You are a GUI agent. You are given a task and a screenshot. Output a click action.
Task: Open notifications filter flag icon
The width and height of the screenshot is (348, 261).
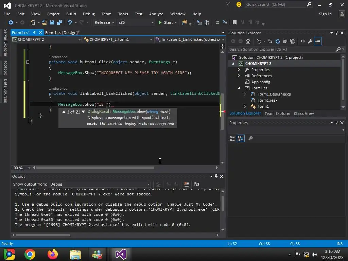[x=228, y=4]
